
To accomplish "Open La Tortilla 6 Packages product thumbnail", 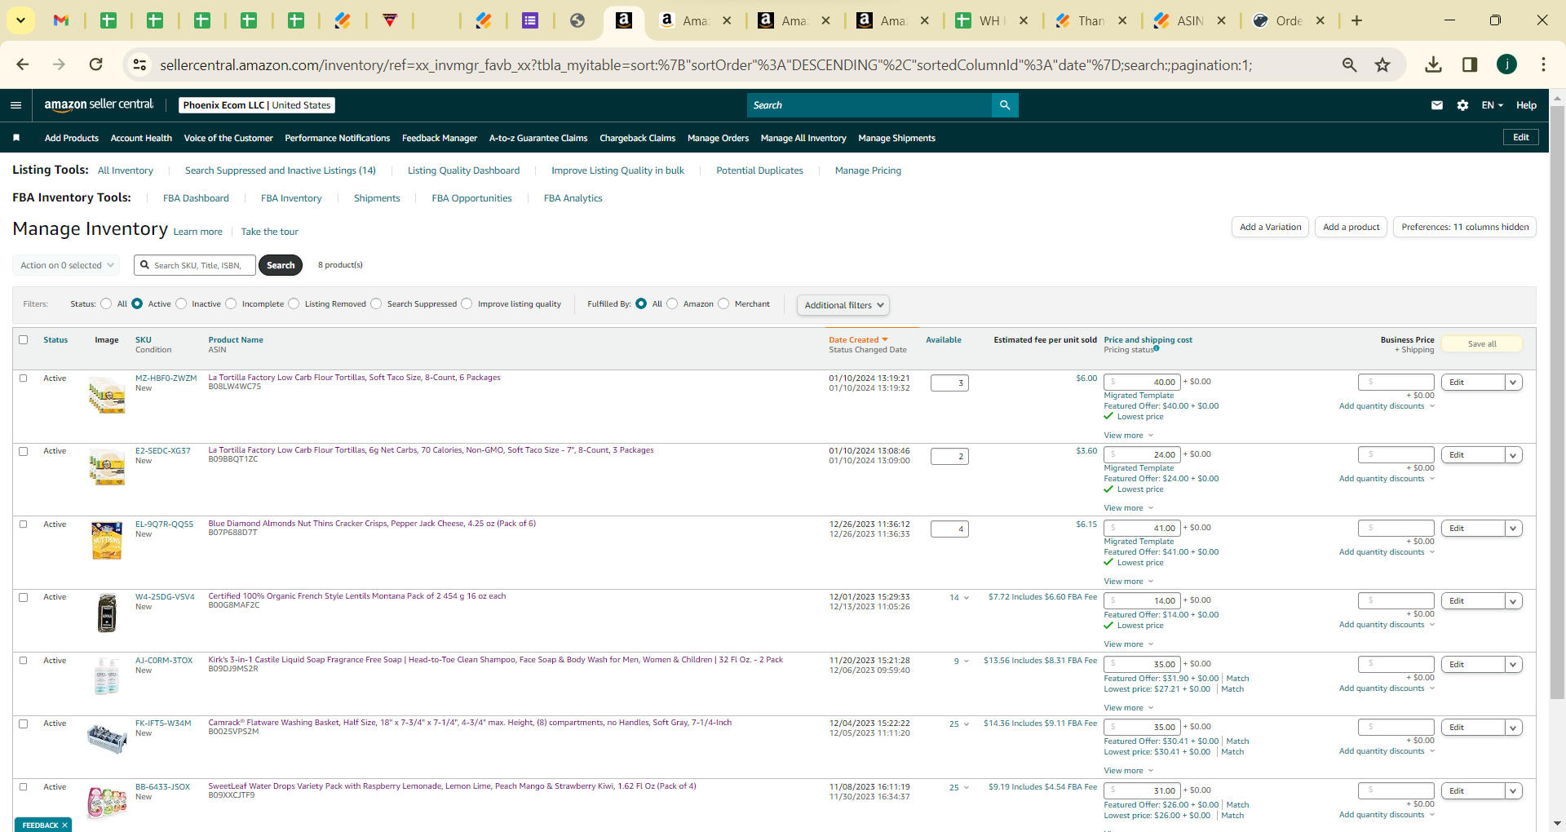I will tap(107, 395).
